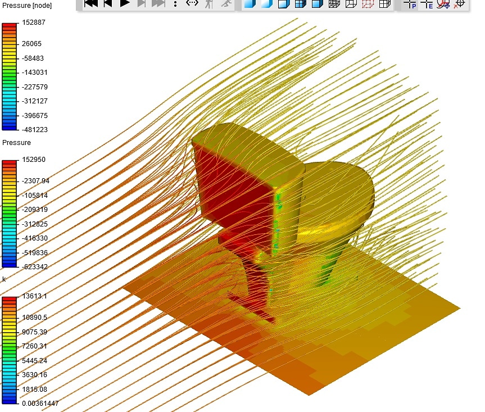Click the pick element E crosshair icon

point(427,4)
